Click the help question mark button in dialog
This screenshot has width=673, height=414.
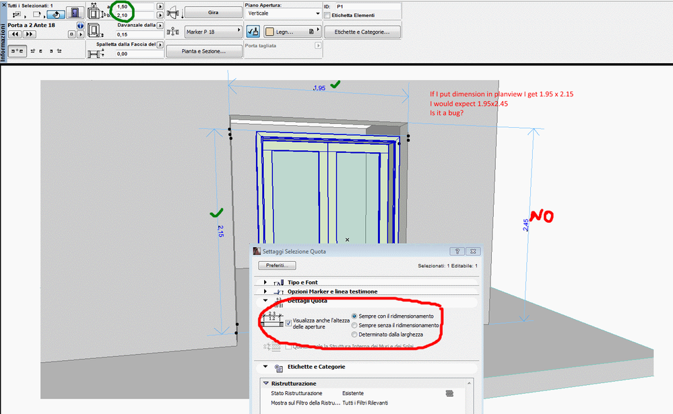[457, 251]
